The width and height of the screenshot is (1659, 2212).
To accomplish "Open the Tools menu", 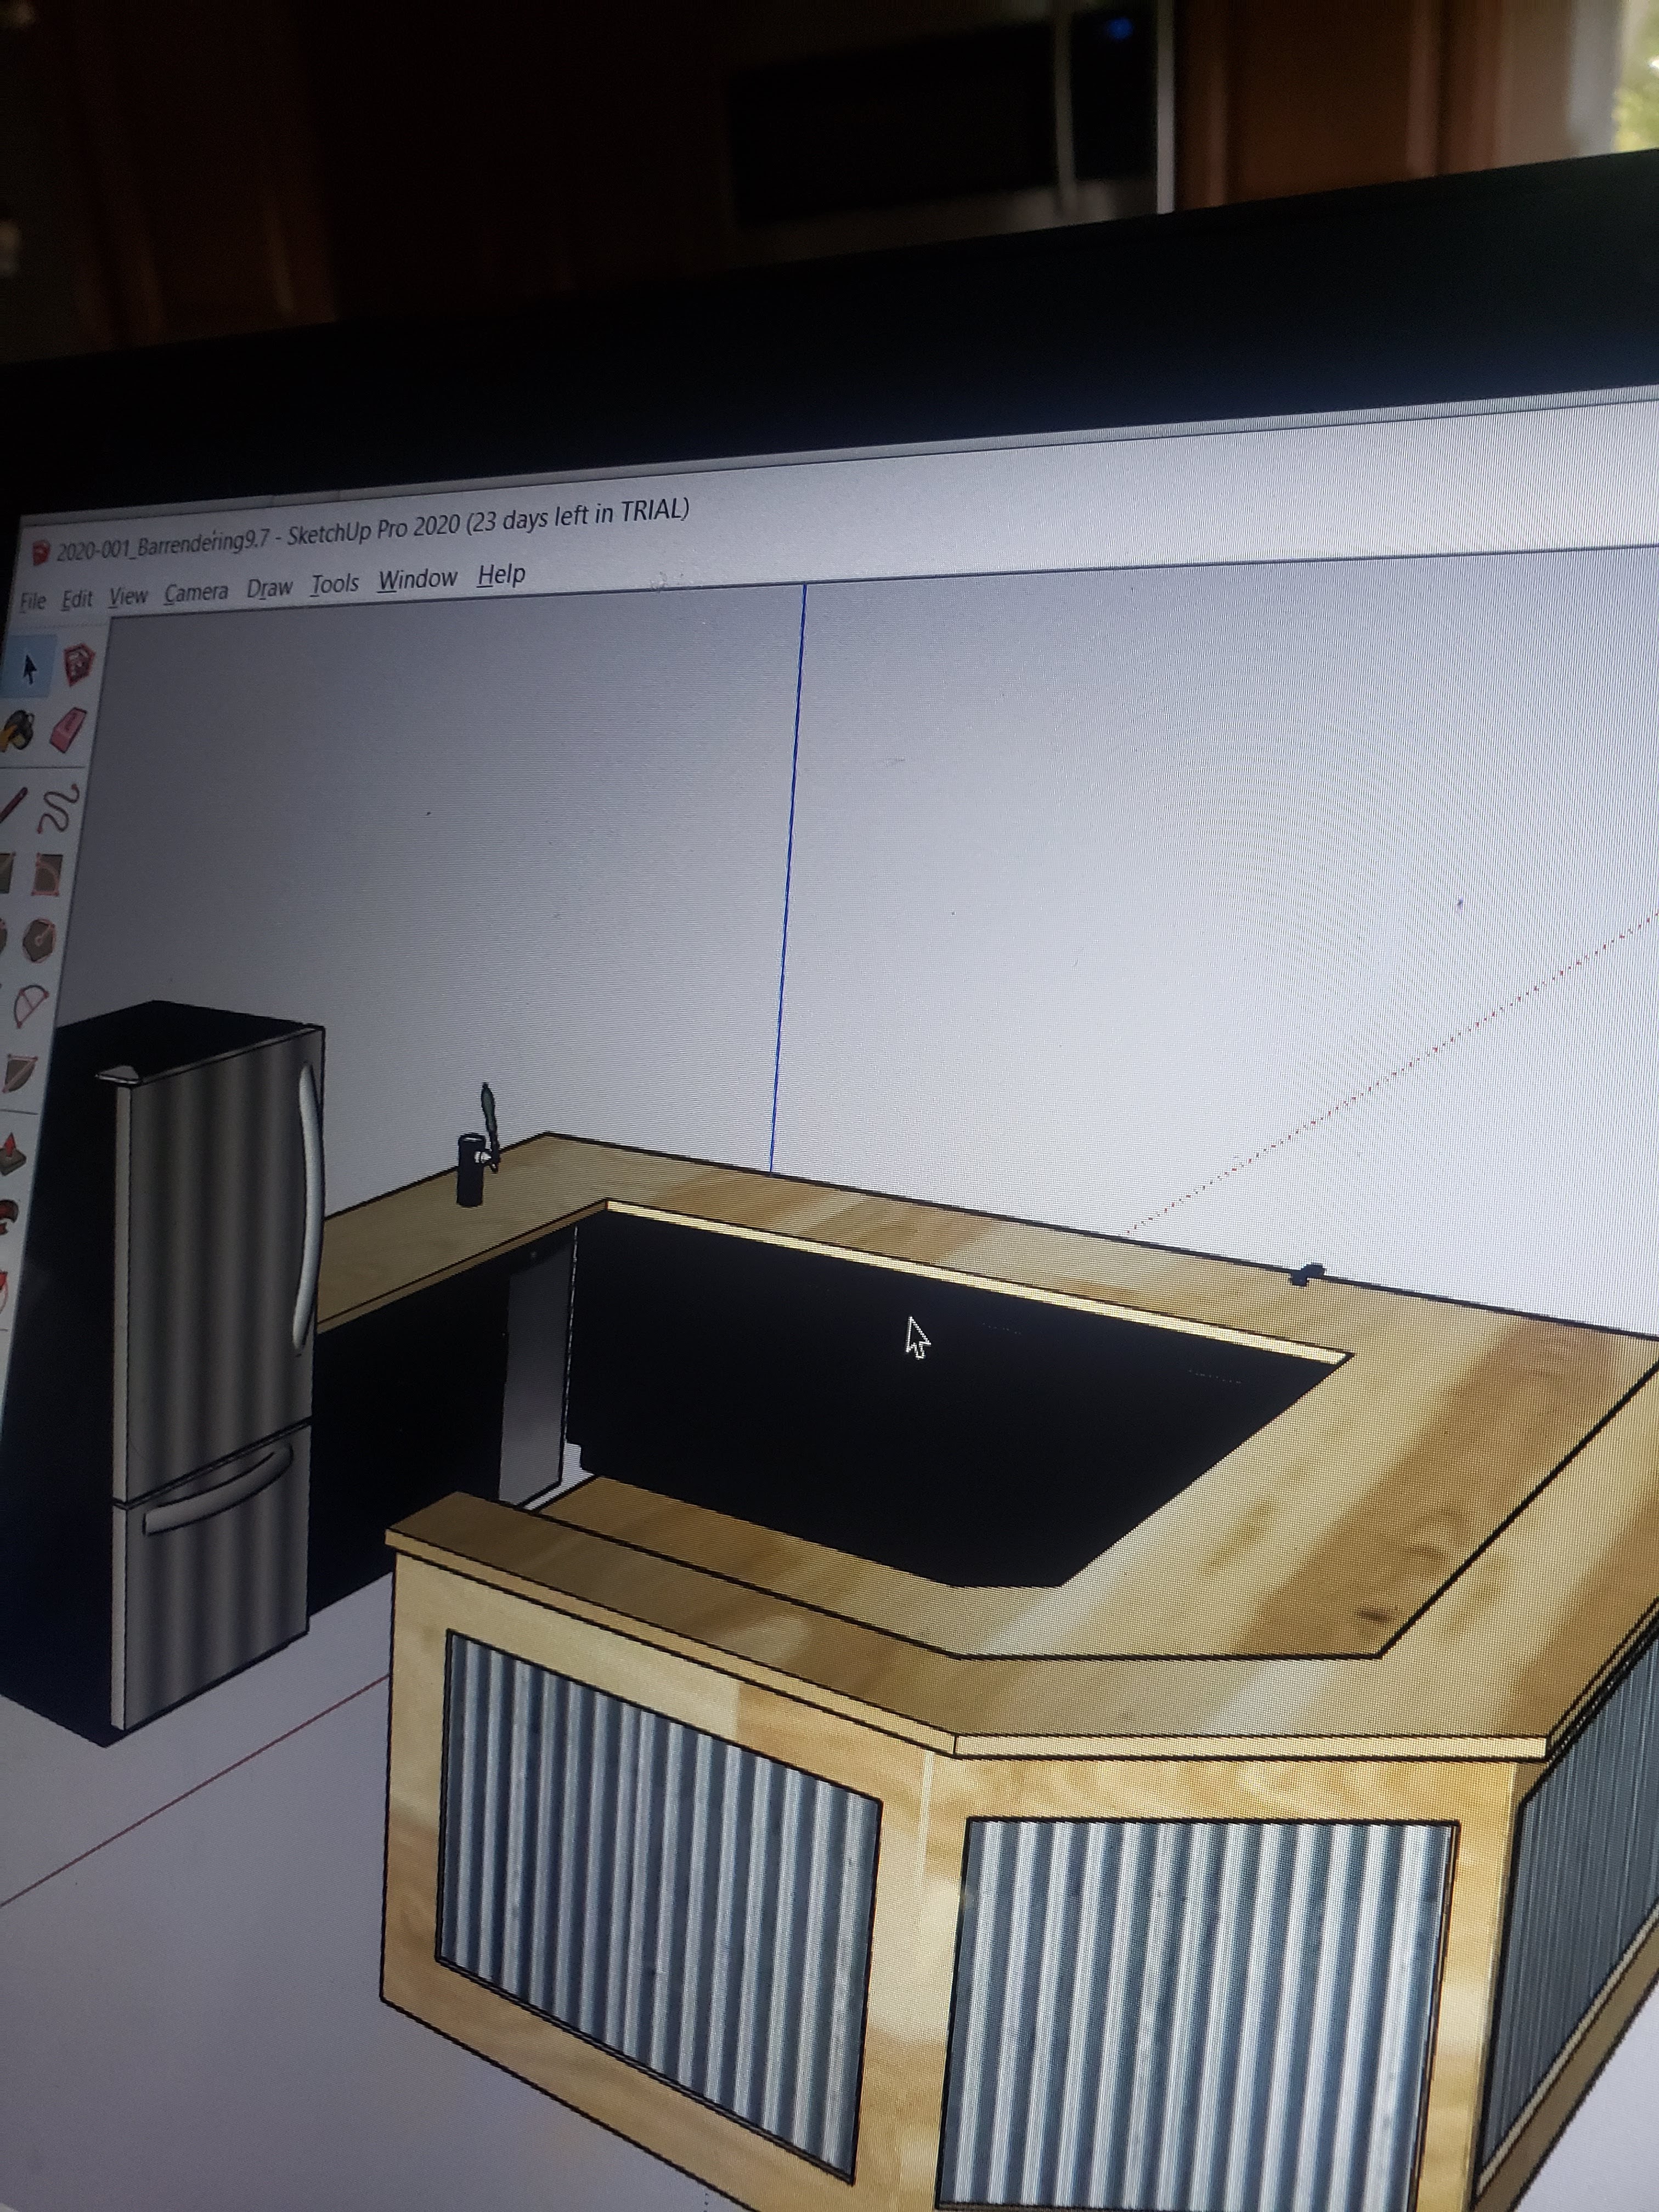I will pyautogui.click(x=335, y=583).
